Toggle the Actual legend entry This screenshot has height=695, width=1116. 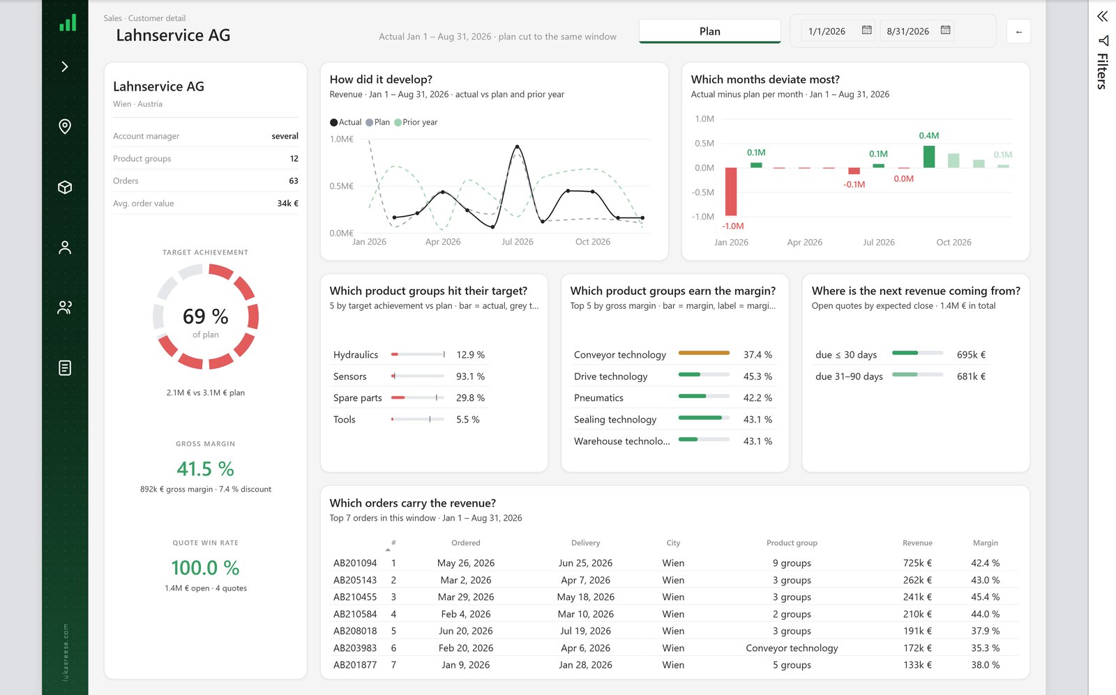click(x=346, y=122)
